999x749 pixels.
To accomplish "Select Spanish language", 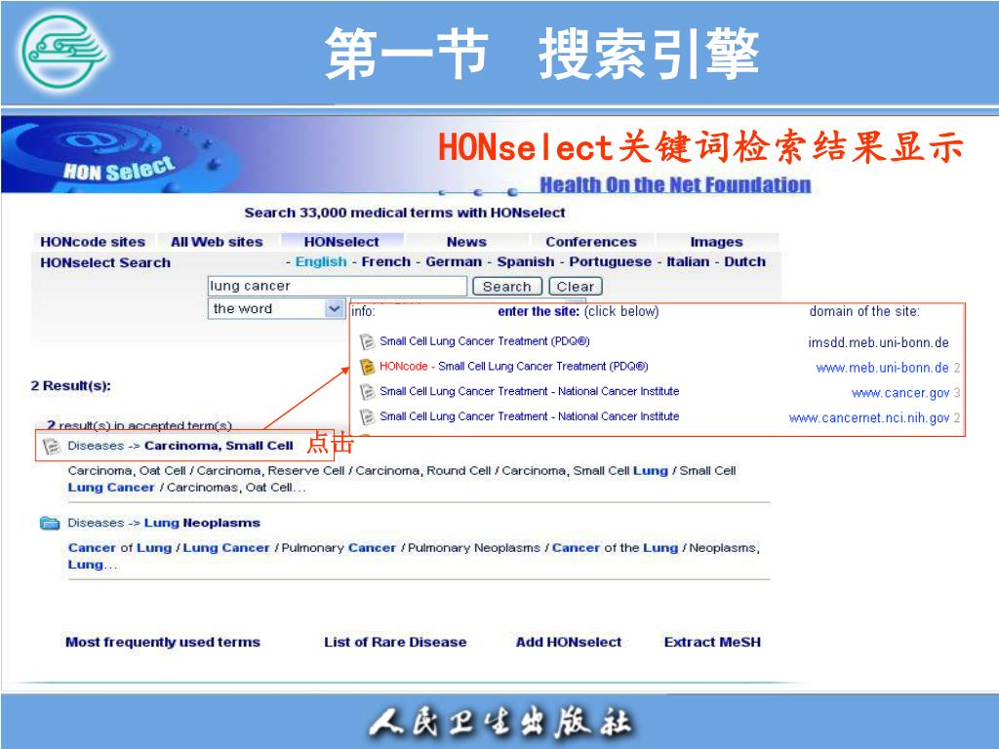I will (x=526, y=261).
